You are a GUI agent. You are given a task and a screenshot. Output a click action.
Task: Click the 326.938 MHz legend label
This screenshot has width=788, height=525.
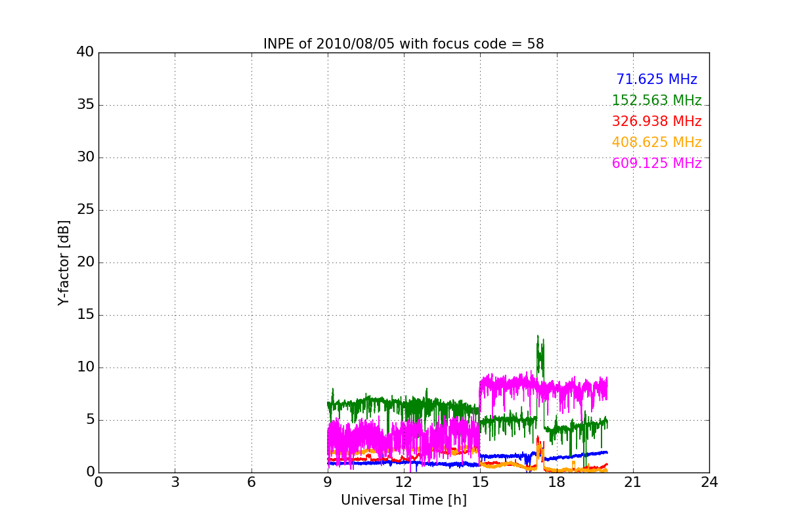(657, 121)
